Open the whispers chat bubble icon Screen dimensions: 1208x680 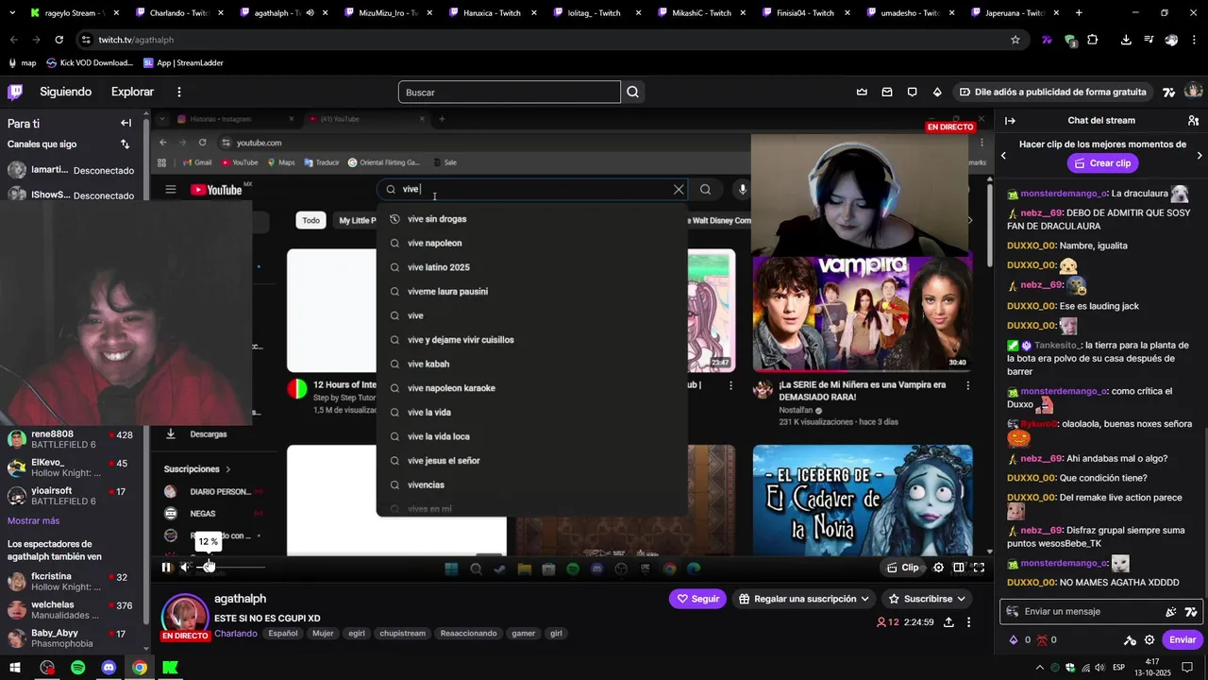912,92
